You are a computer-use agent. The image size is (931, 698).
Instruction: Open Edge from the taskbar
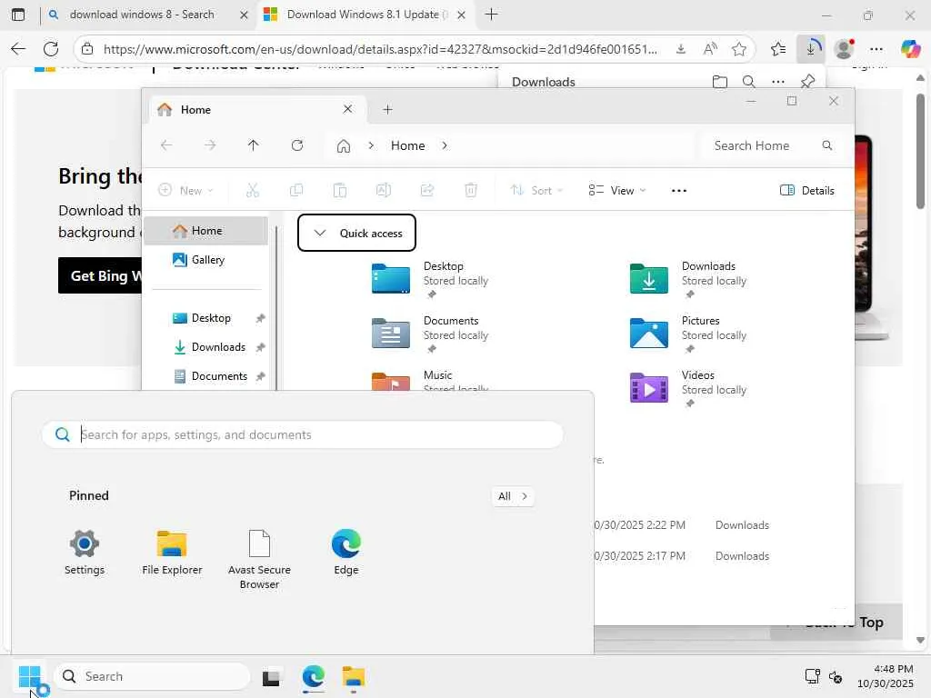[x=313, y=676]
